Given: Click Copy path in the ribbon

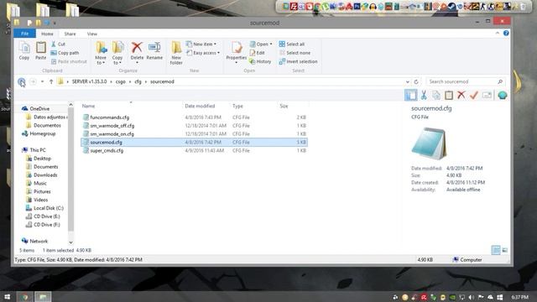Looking at the screenshot, I should [x=65, y=53].
